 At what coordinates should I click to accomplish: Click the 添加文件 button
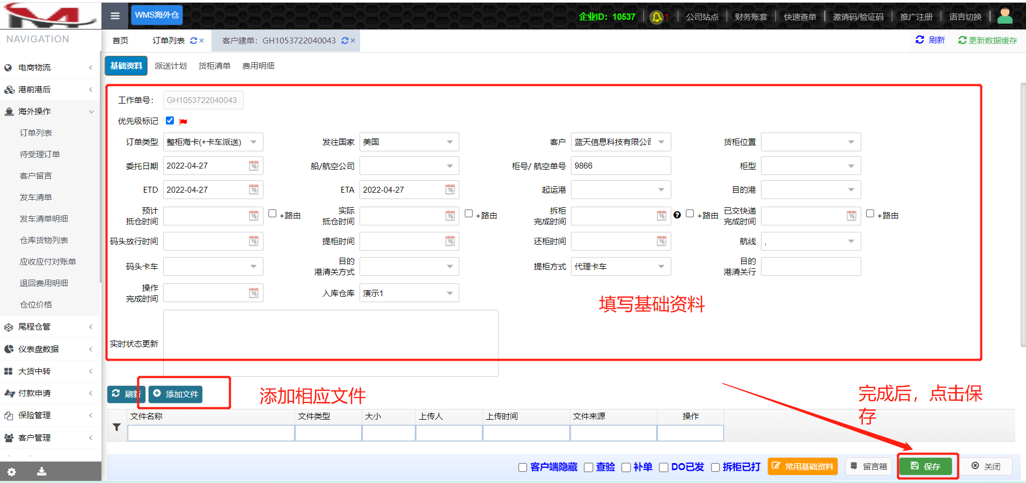[x=176, y=394]
